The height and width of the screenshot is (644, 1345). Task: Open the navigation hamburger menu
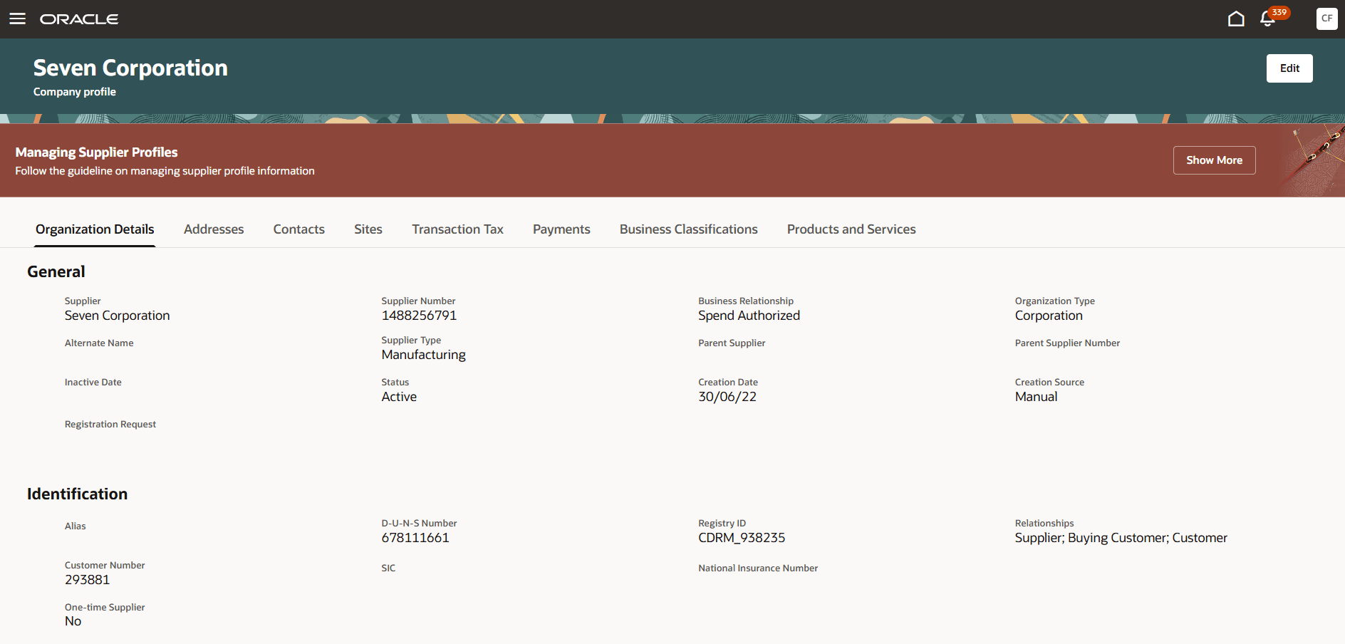(16, 19)
